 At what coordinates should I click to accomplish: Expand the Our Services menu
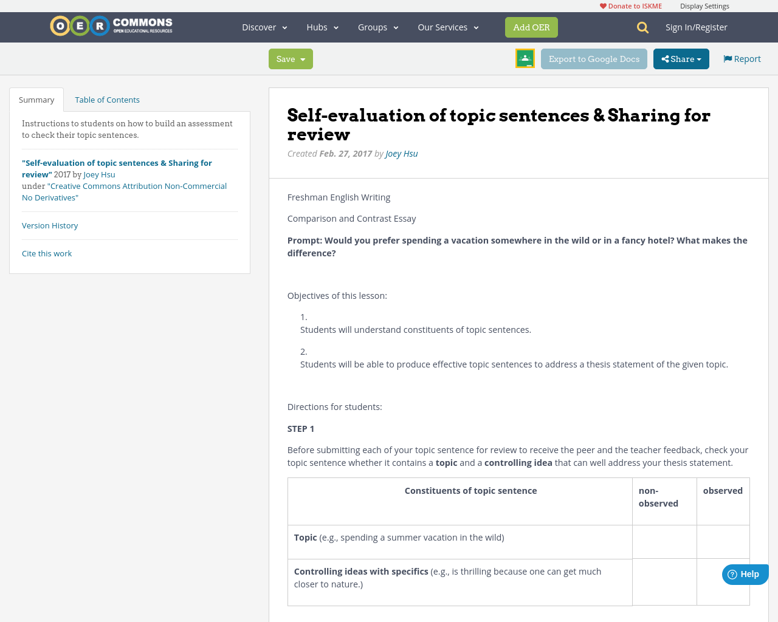tap(449, 27)
